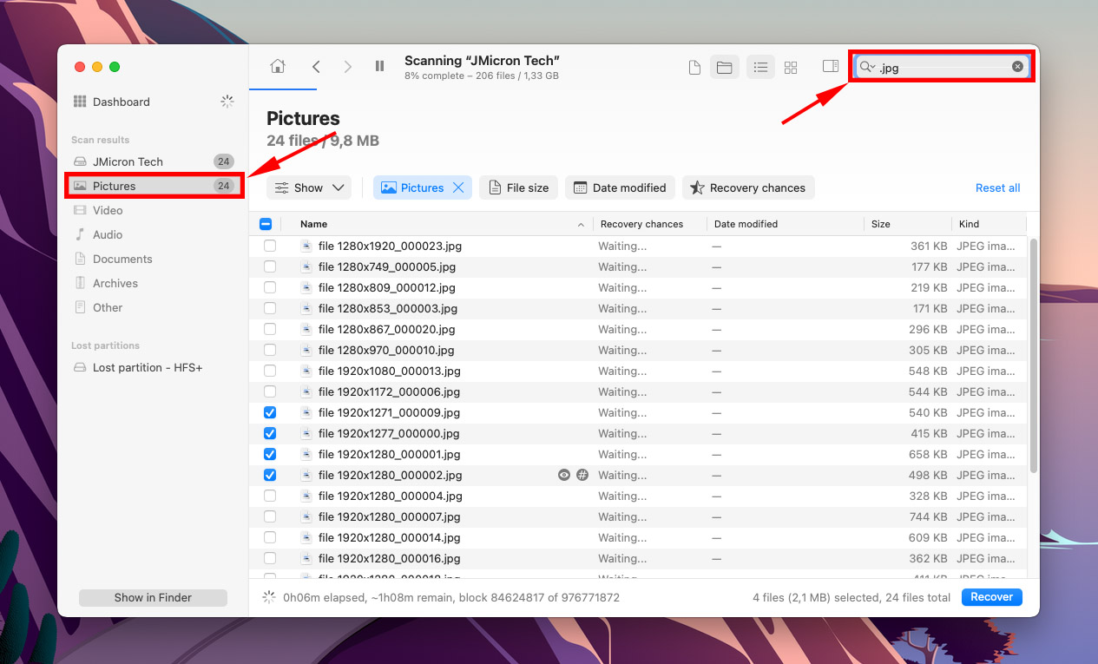Uncheck file 1920x1271_000009.jpg
The width and height of the screenshot is (1098, 664).
pos(270,412)
